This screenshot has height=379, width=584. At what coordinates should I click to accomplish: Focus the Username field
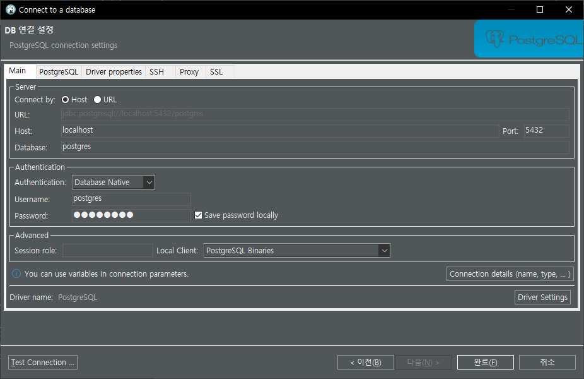click(131, 199)
